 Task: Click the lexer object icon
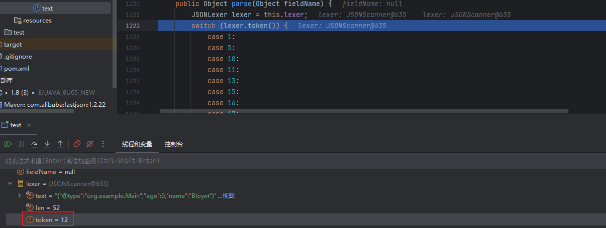coord(21,184)
